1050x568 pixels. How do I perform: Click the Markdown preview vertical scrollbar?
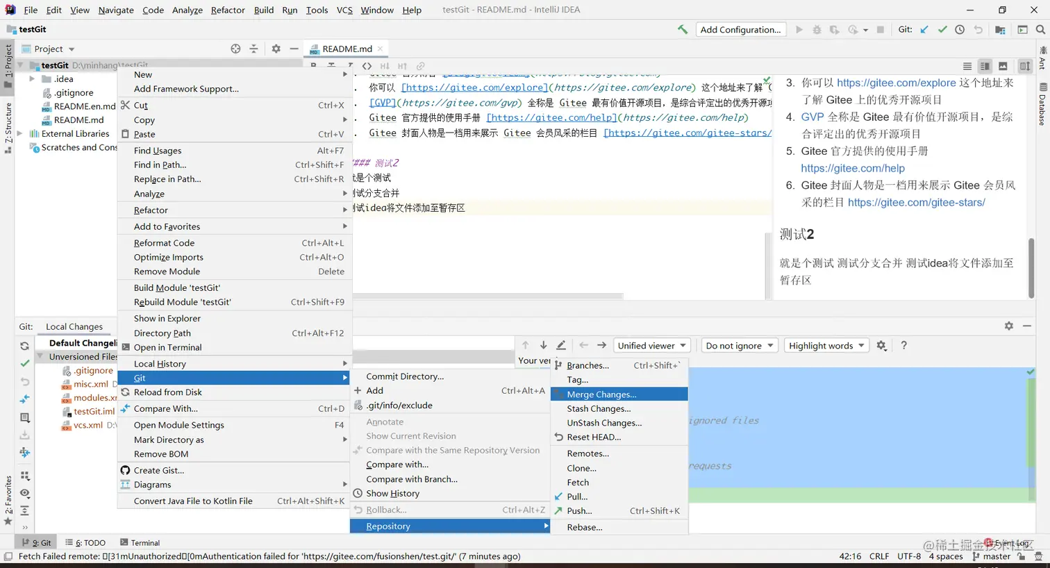click(1031, 268)
